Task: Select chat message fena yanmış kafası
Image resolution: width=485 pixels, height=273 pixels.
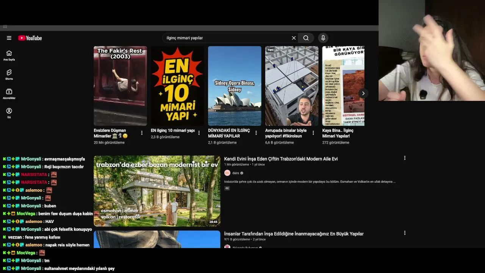Action: 43,237
